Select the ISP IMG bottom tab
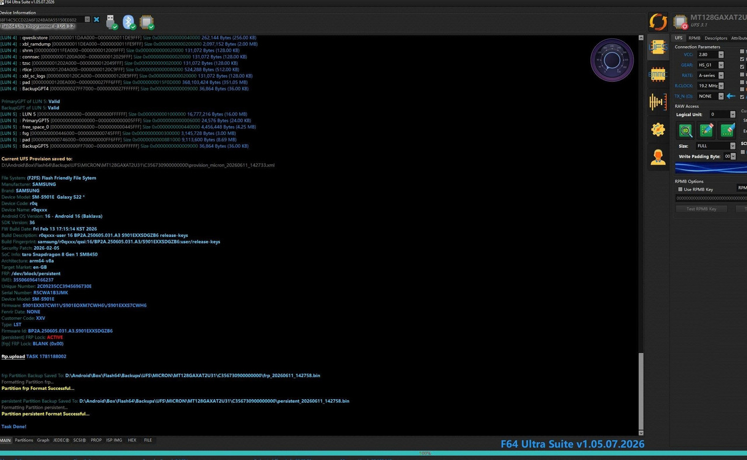The width and height of the screenshot is (747, 460). point(114,440)
